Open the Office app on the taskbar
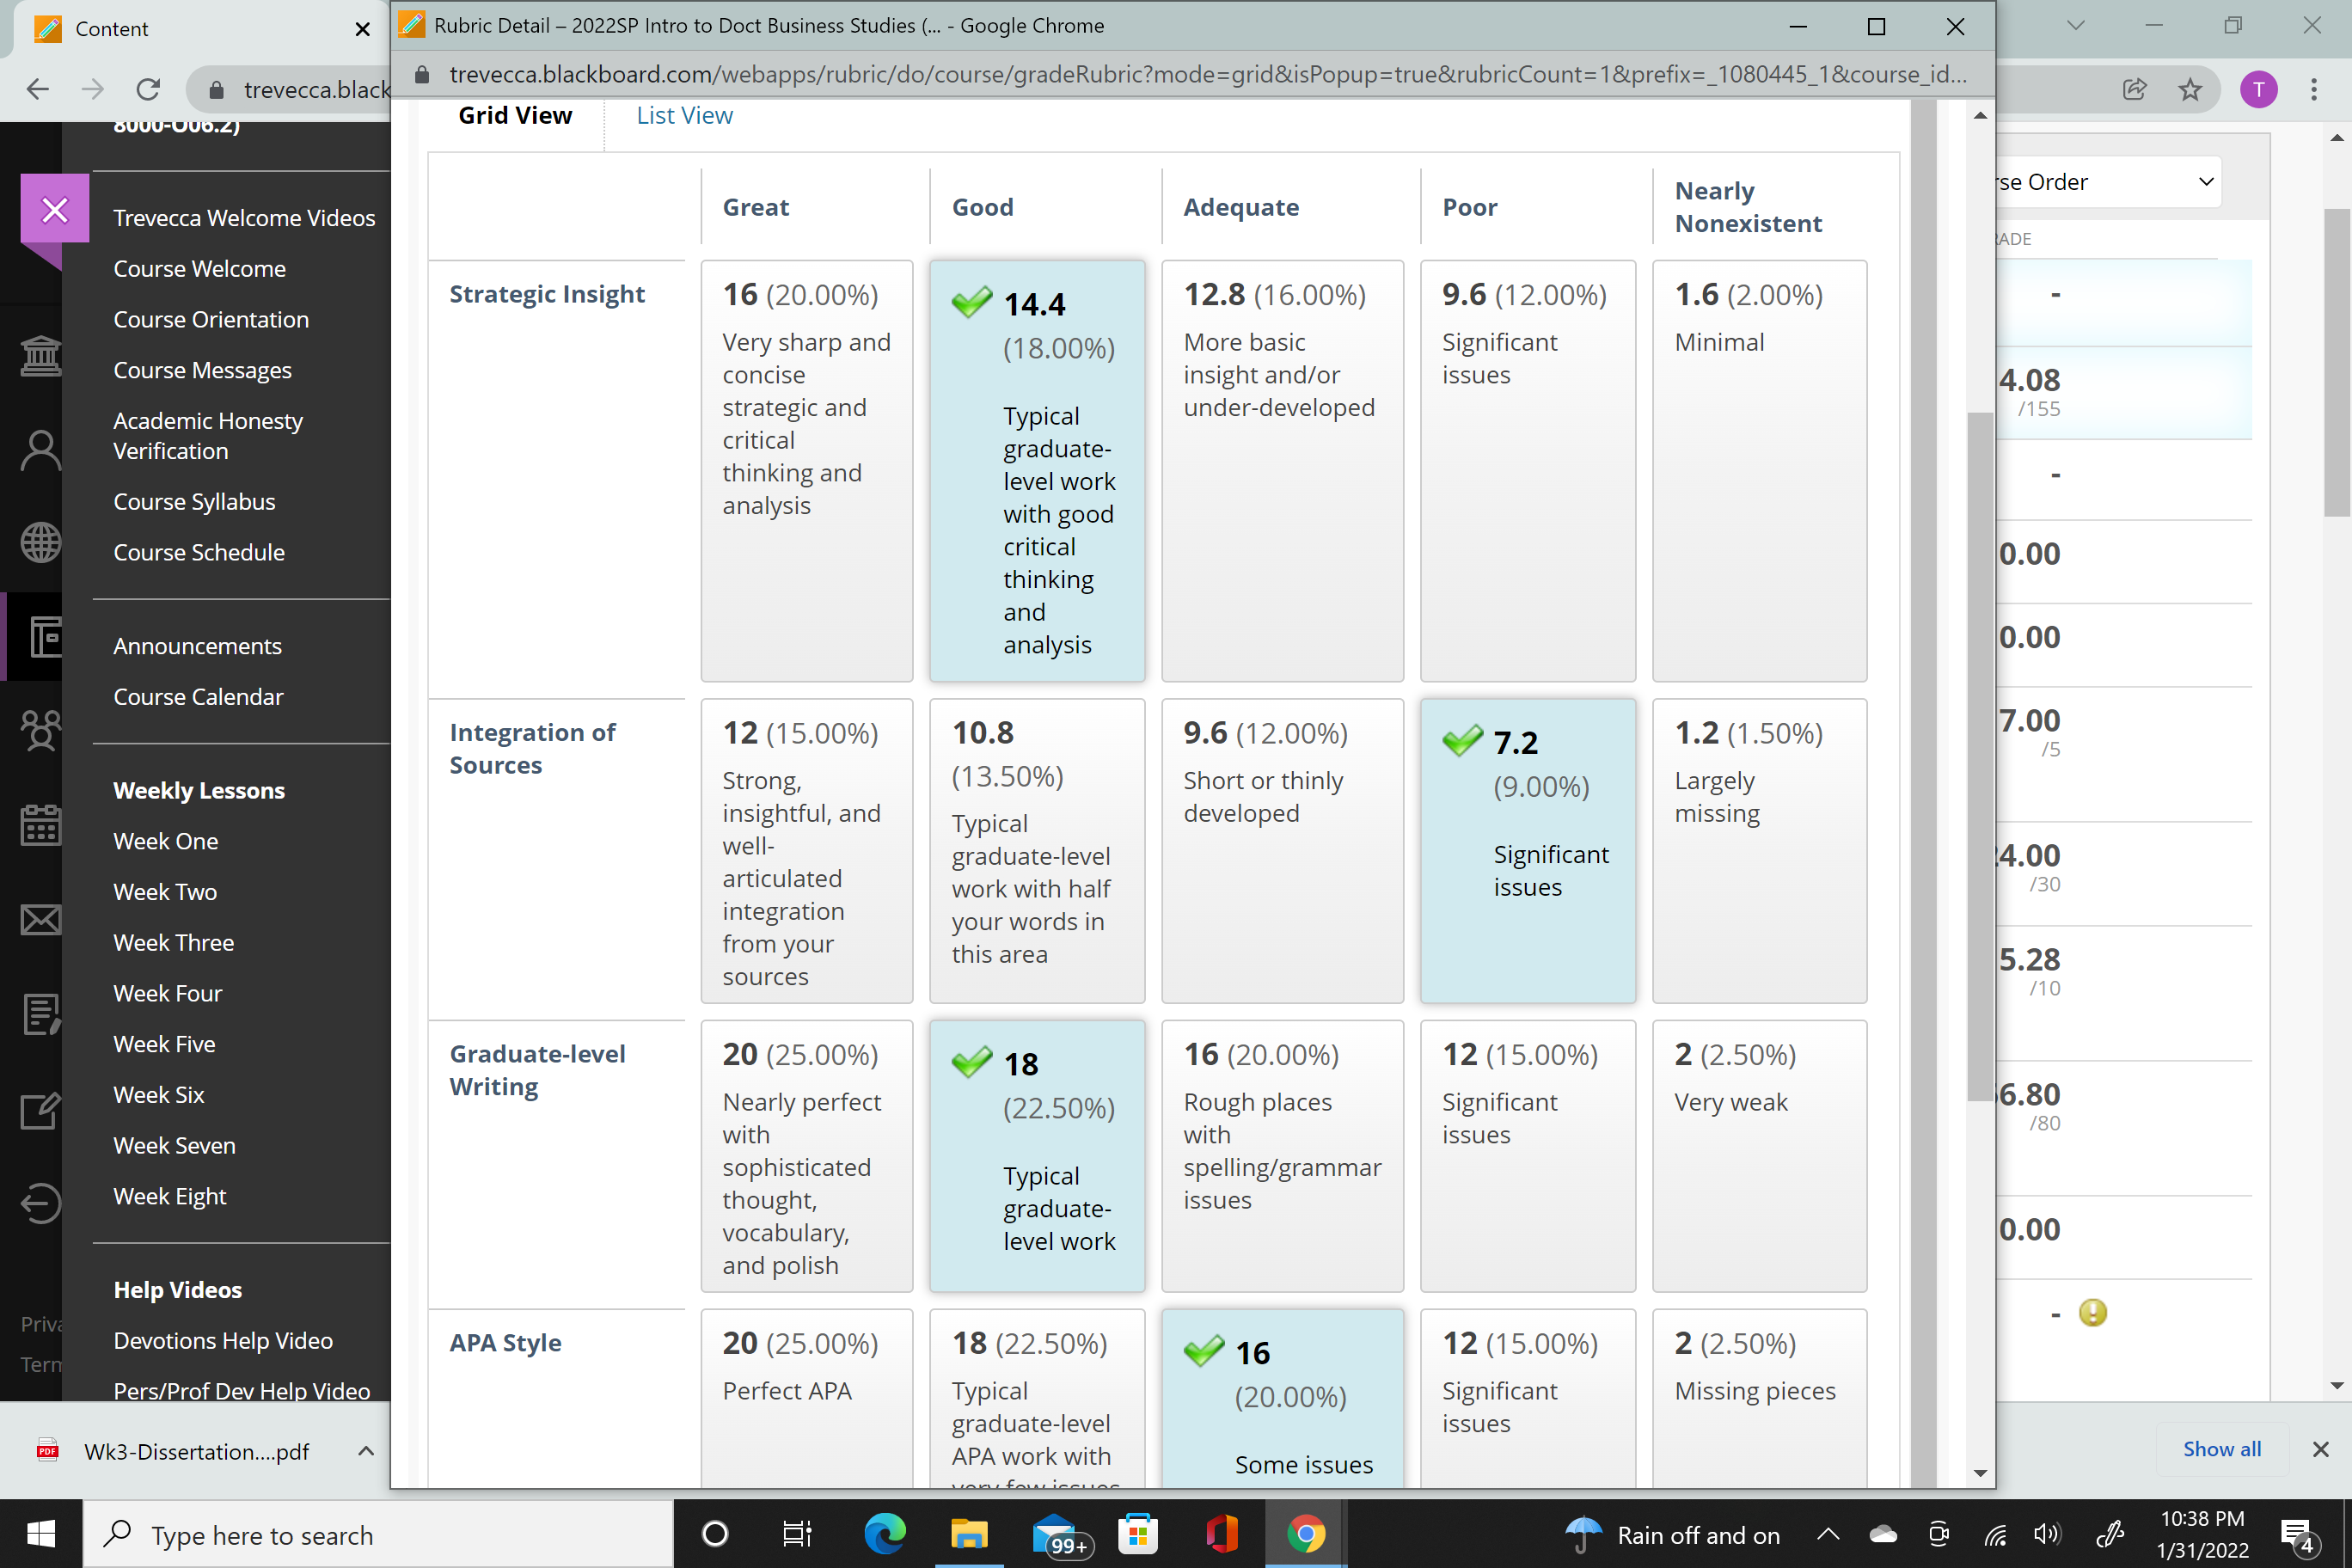 tap(1222, 1533)
